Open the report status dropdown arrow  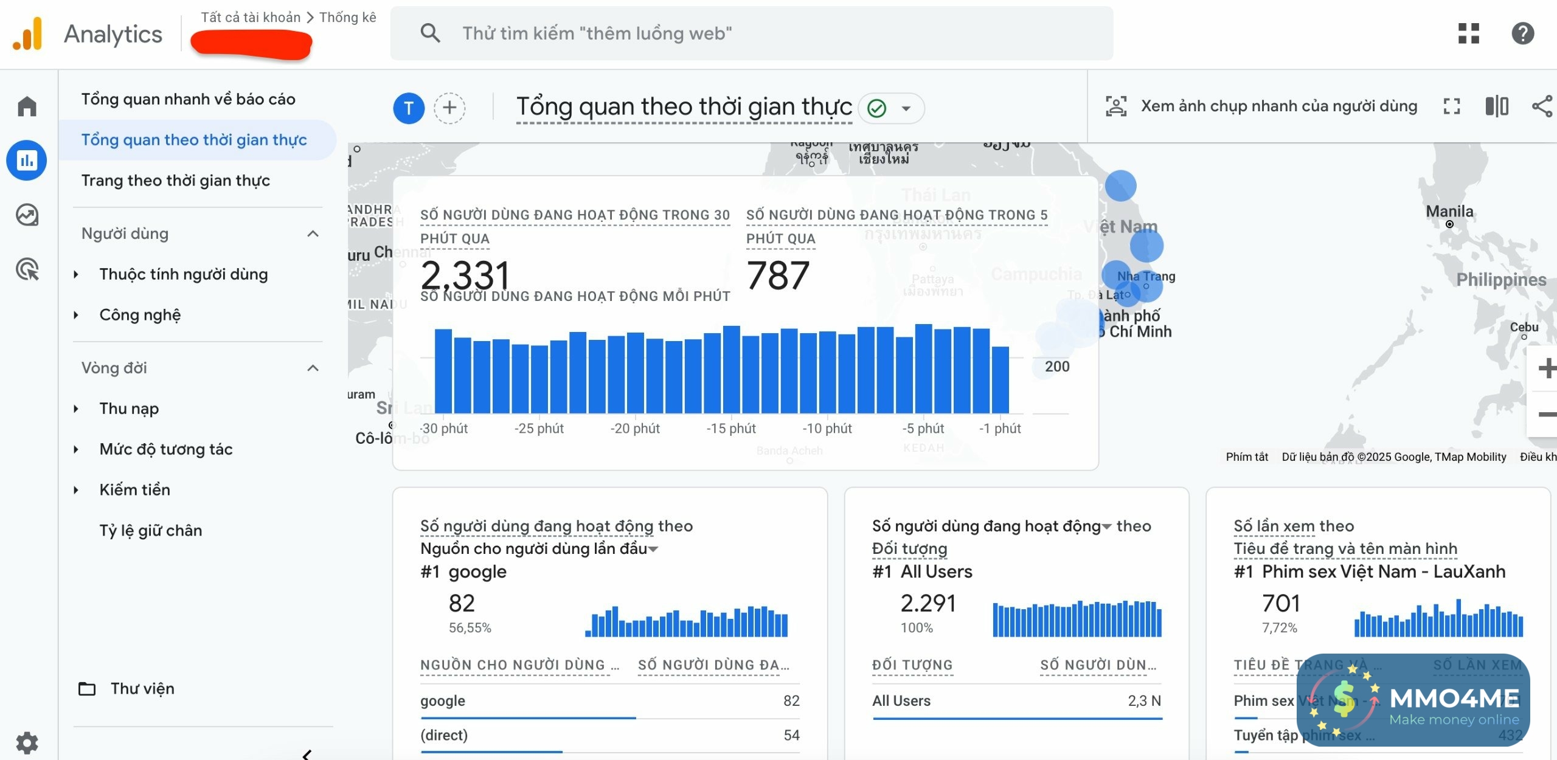pyautogui.click(x=906, y=109)
